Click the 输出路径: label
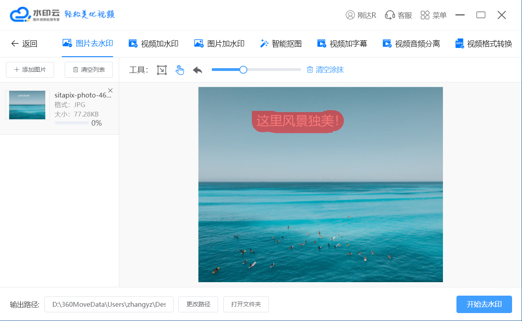The image size is (522, 321). pyautogui.click(x=25, y=304)
